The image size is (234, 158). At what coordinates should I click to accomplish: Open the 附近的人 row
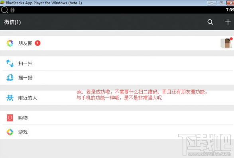(117, 98)
